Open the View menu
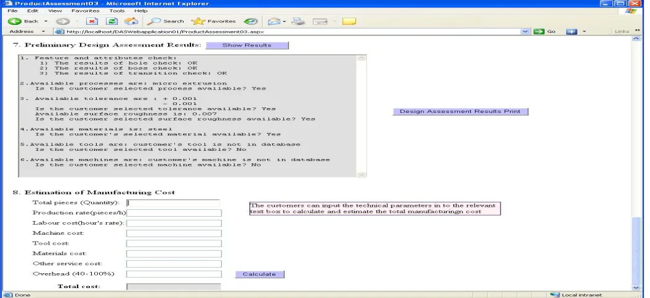The image size is (650, 298). [55, 11]
